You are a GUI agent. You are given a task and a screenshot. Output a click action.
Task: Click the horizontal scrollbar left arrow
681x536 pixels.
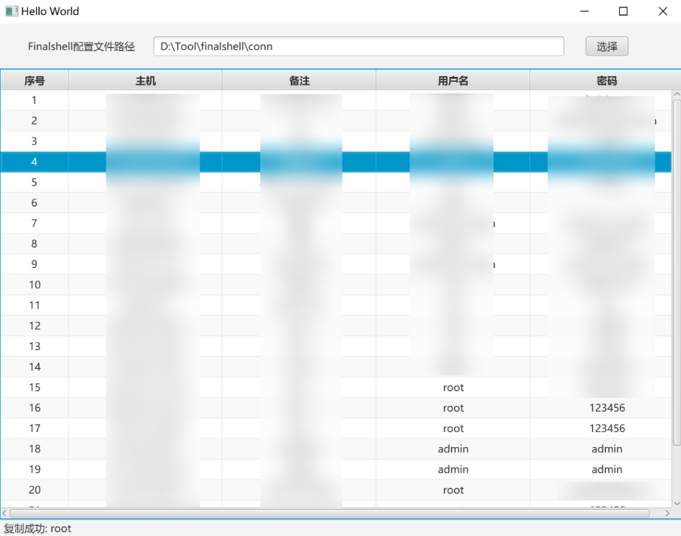click(x=5, y=513)
